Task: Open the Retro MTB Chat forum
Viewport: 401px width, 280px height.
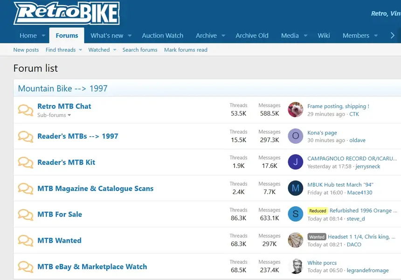Action: pos(64,106)
